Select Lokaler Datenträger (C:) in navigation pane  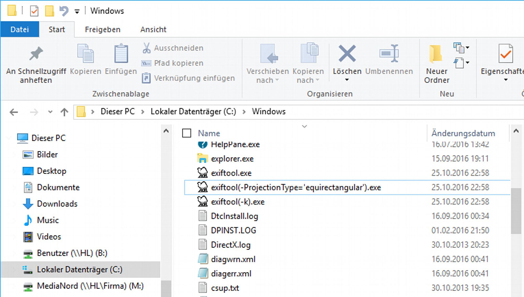tap(80, 270)
